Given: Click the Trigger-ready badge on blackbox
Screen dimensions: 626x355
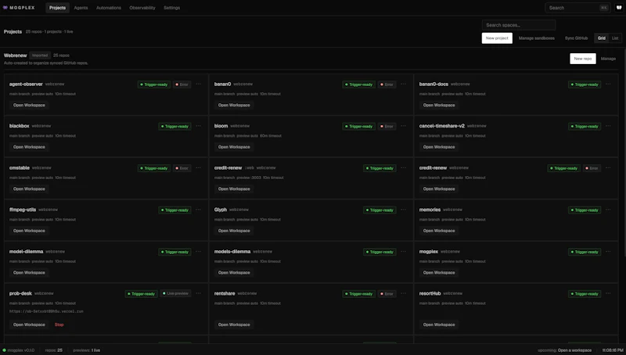Looking at the screenshot, I should pos(174,127).
